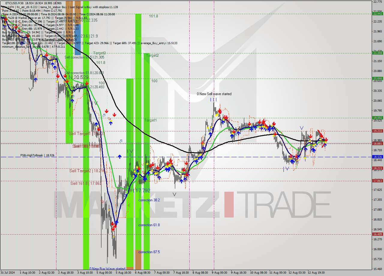
Task: Click the 19.525 price axis value
Action: coord(377,121)
